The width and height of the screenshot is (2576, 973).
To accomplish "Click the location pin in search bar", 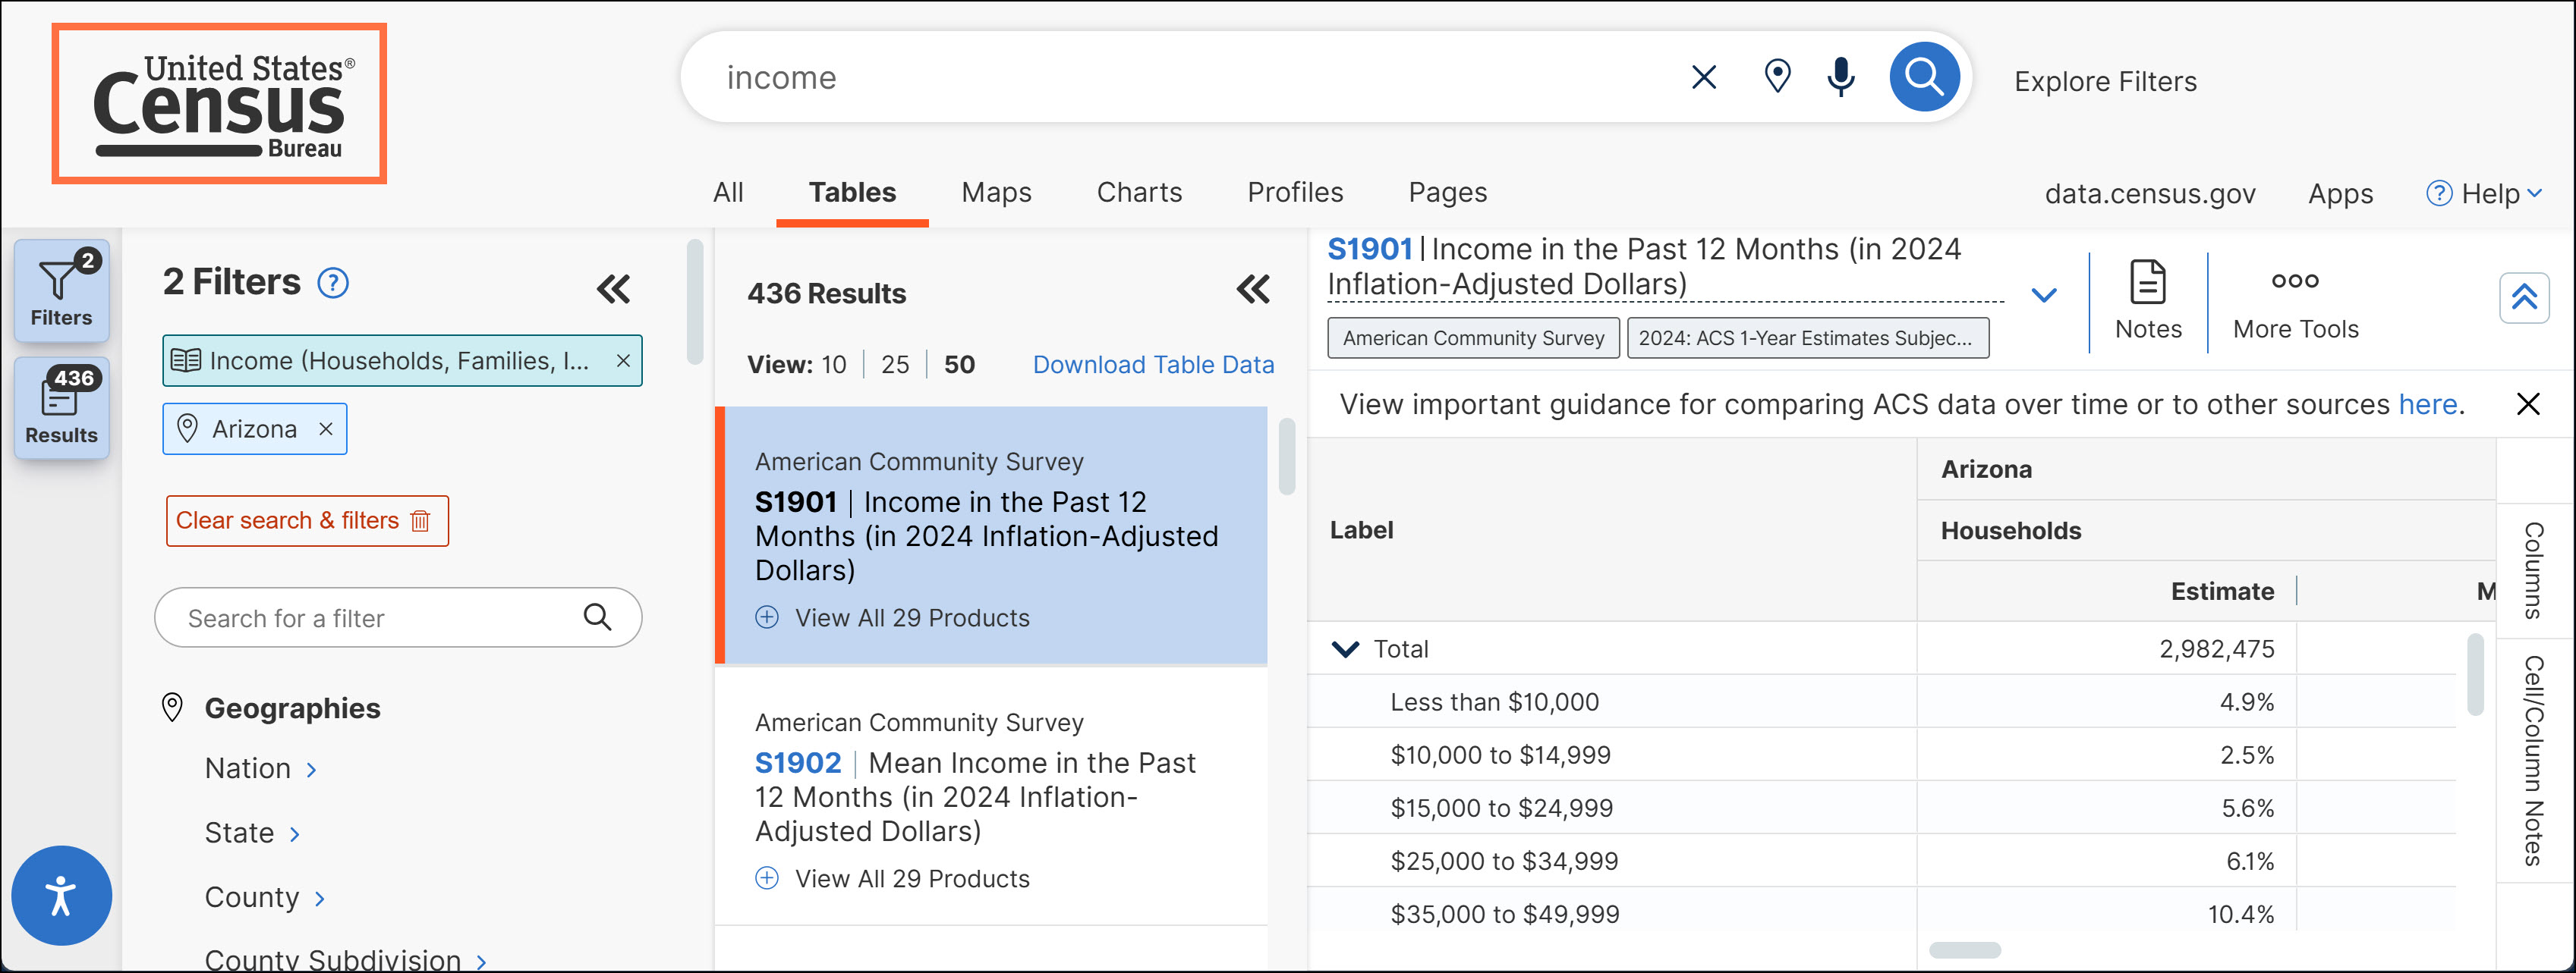I will [x=1777, y=77].
